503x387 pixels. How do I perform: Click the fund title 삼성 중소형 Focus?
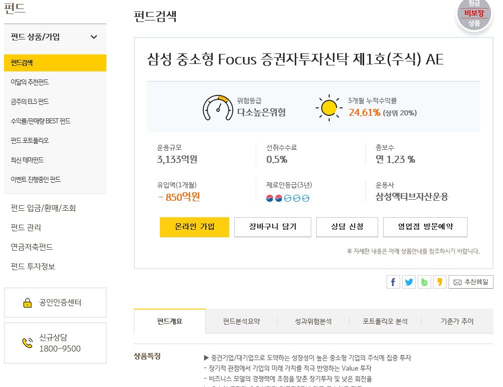[295, 59]
